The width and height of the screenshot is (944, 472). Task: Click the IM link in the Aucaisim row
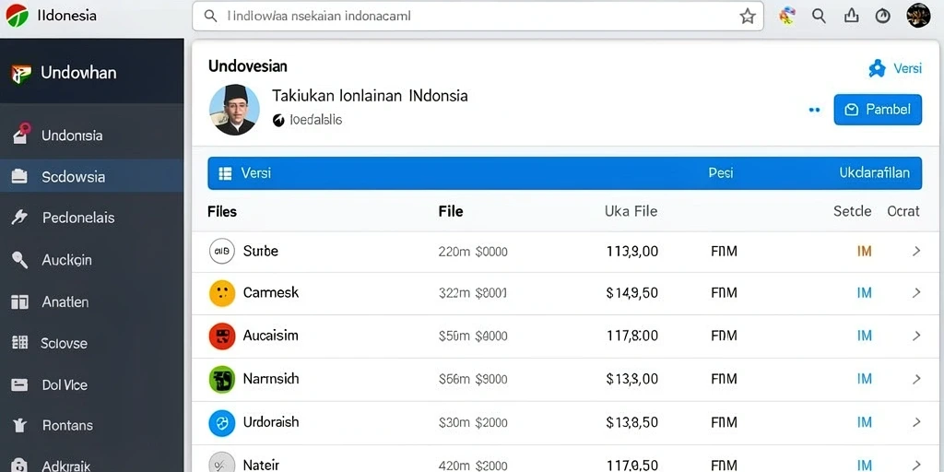coord(864,336)
